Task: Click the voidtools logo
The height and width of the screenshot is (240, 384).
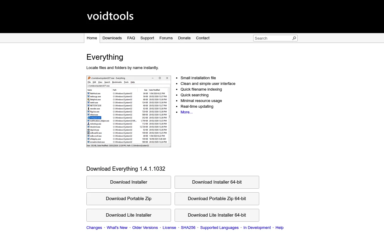Action: click(x=110, y=16)
